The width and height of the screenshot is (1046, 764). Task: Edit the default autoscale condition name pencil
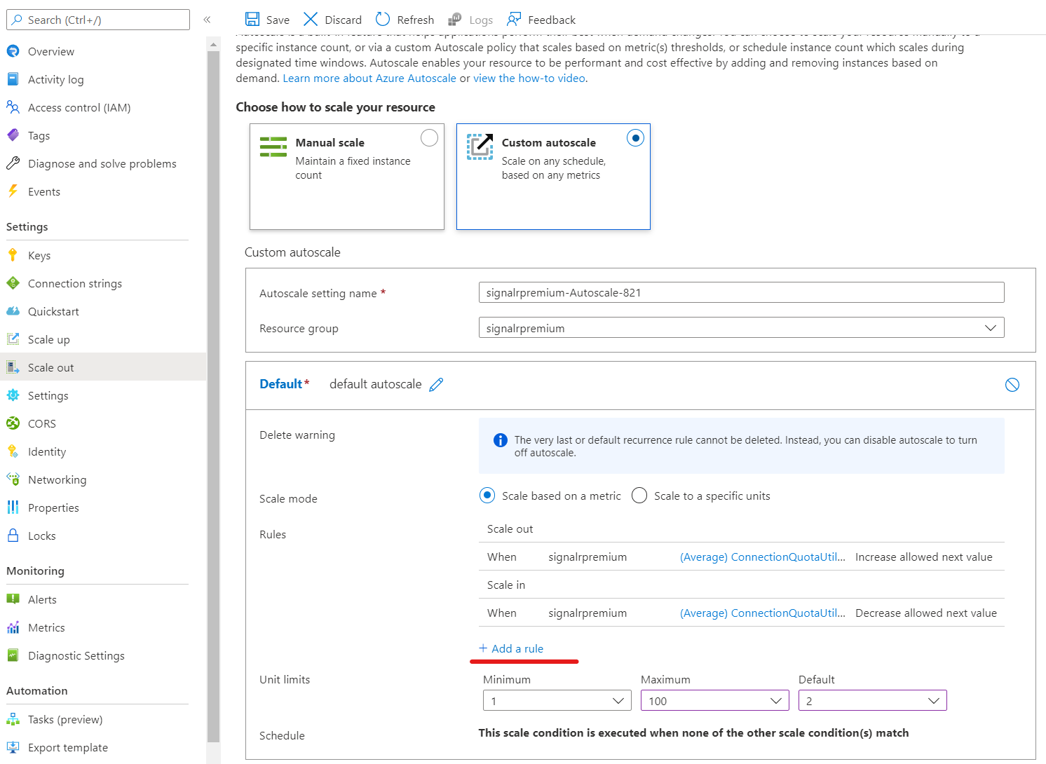436,384
